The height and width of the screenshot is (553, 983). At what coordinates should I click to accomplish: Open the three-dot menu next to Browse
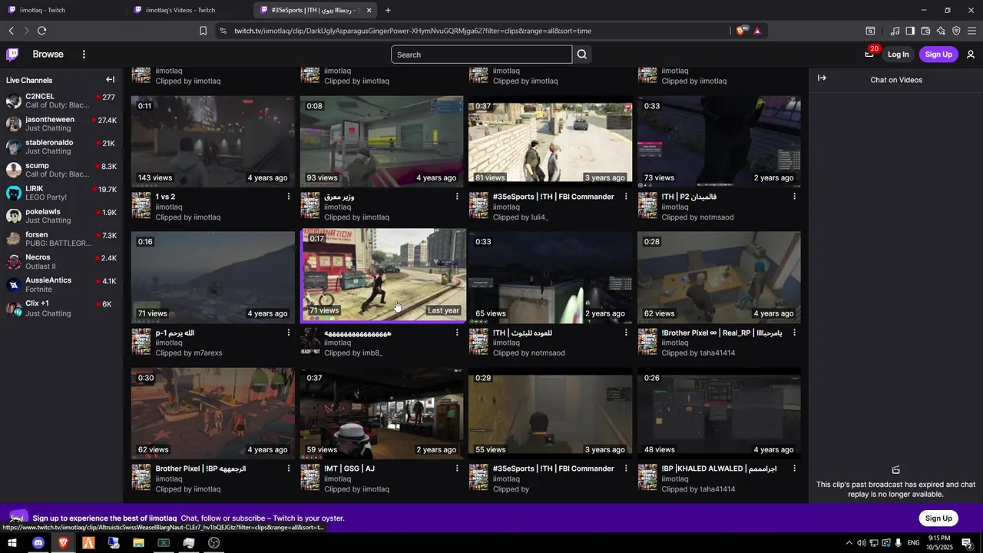[x=84, y=55]
